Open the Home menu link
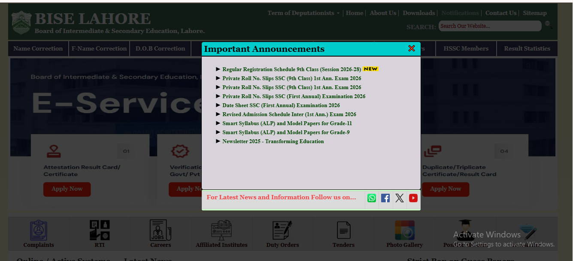Viewport: 573px width, 261px height. (x=355, y=13)
